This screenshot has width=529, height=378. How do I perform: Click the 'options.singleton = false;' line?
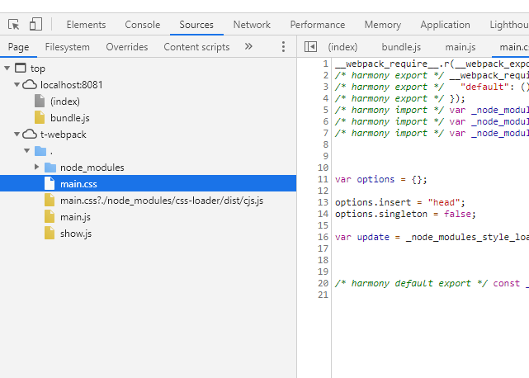click(405, 214)
